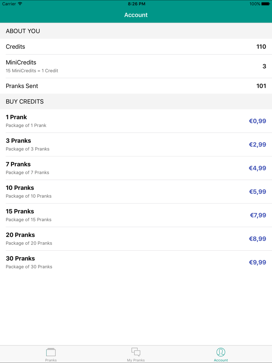Tap the €7,99 price label

pyautogui.click(x=258, y=215)
